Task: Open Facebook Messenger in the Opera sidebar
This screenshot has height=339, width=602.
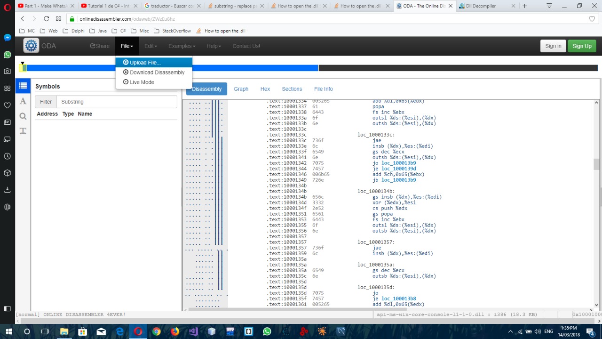Action: (x=7, y=37)
